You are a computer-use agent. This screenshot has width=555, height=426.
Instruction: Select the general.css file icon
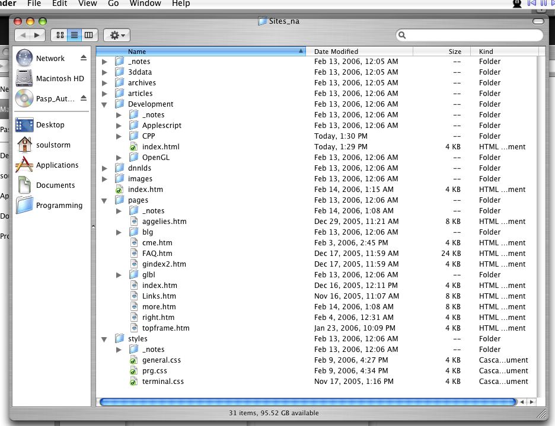[x=133, y=360]
